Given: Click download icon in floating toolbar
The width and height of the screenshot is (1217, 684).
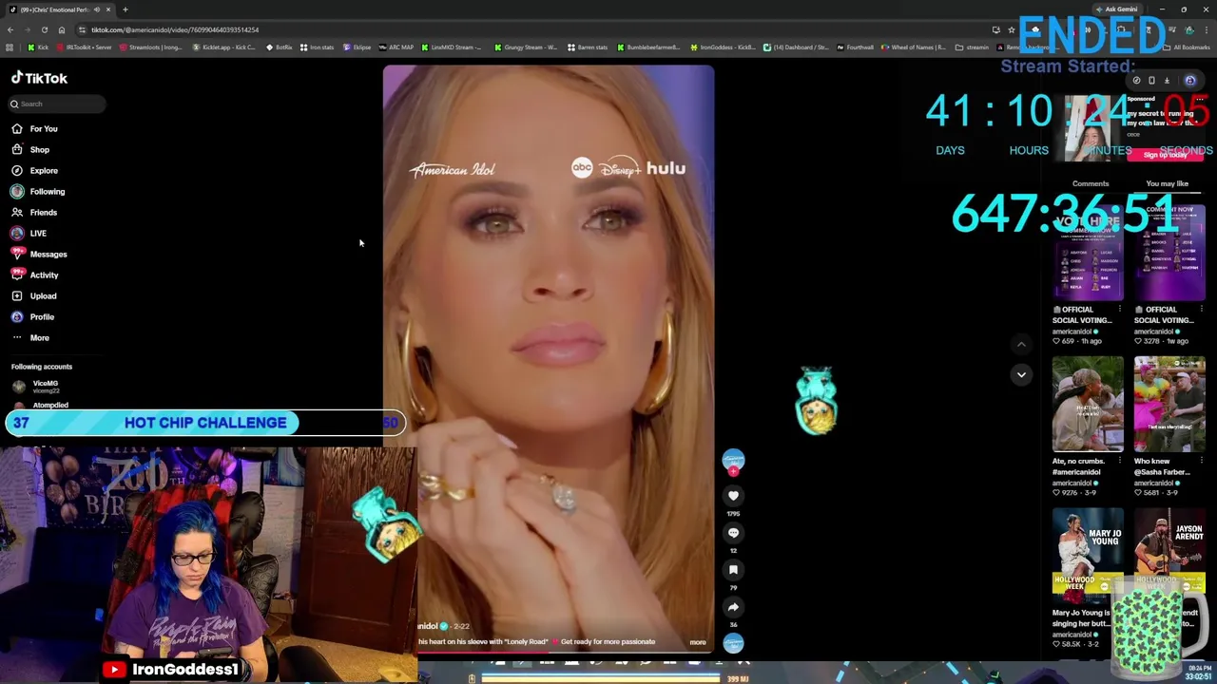Looking at the screenshot, I should point(1167,81).
